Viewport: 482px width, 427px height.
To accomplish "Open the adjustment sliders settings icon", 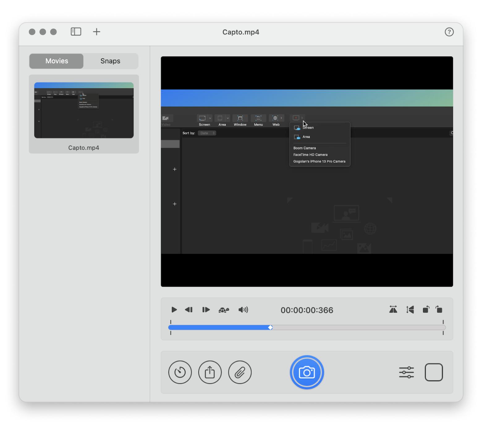I will point(406,372).
